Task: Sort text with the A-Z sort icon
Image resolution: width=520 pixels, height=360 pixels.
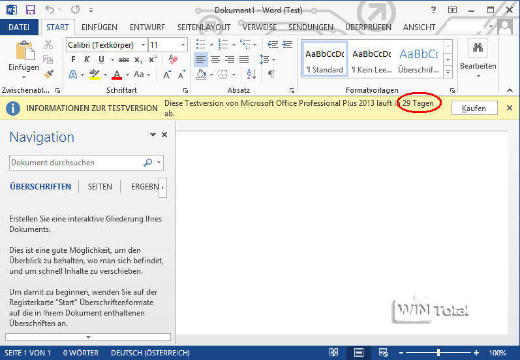Action: point(251,74)
